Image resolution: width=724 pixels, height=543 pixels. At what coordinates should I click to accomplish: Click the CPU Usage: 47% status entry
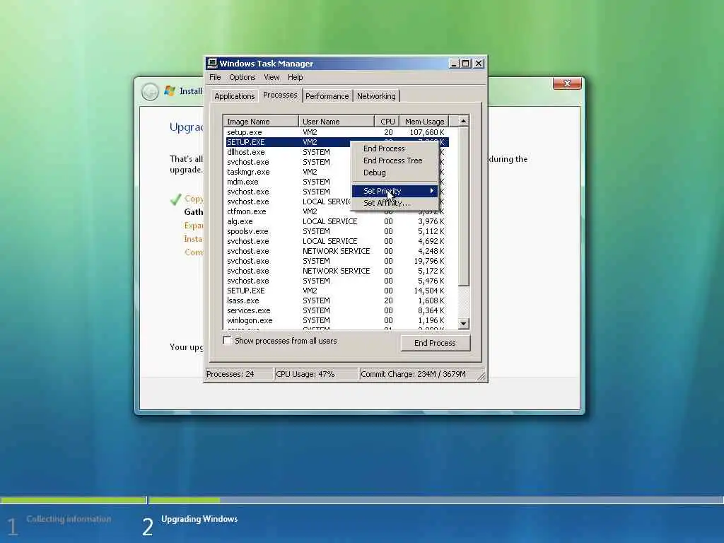316,374
